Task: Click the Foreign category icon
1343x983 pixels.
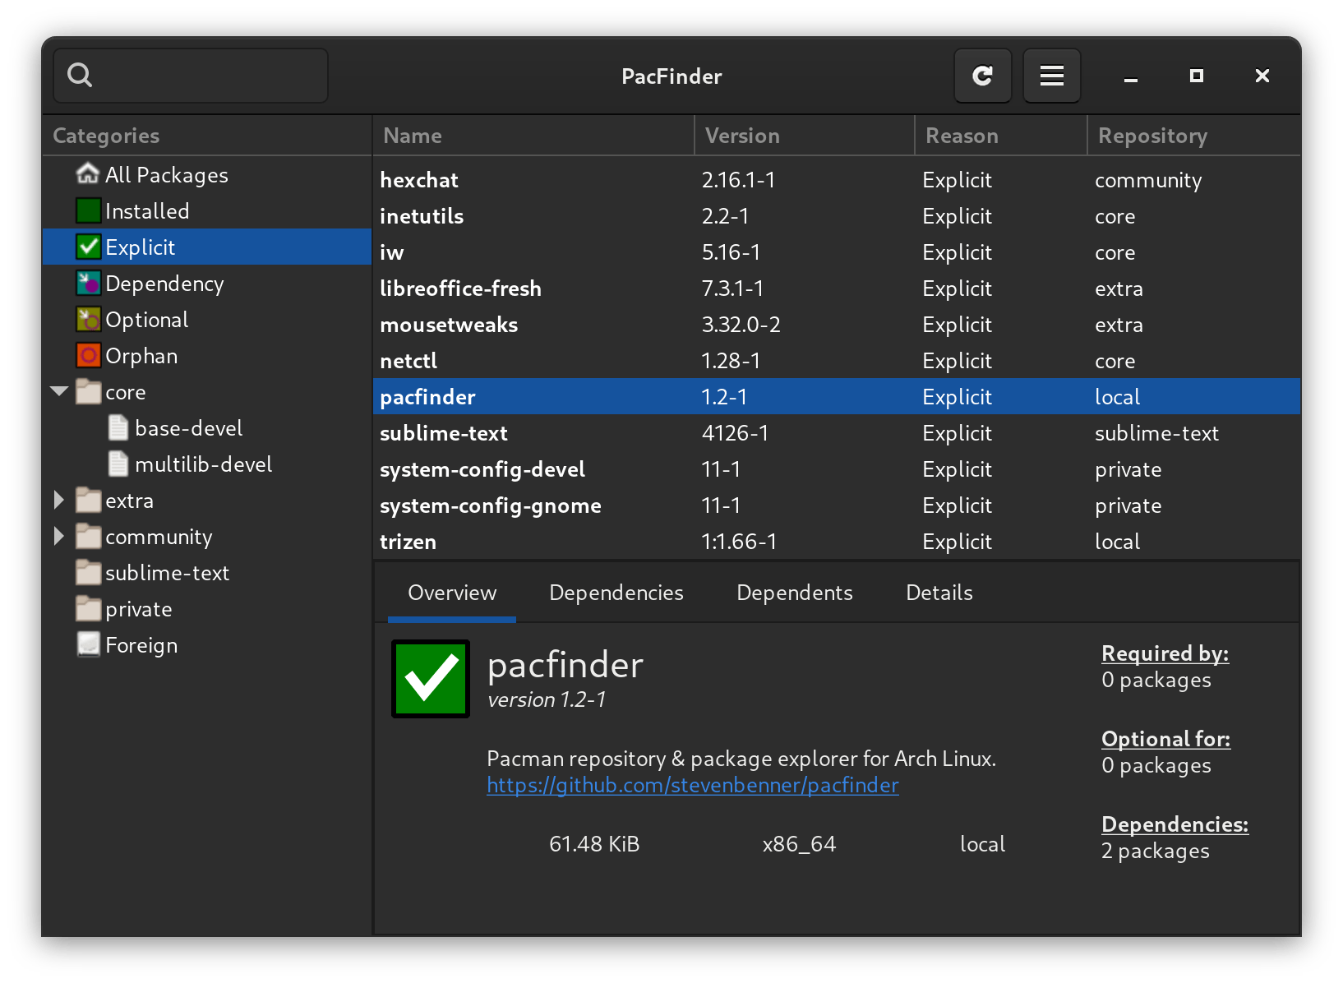Action: (x=88, y=645)
